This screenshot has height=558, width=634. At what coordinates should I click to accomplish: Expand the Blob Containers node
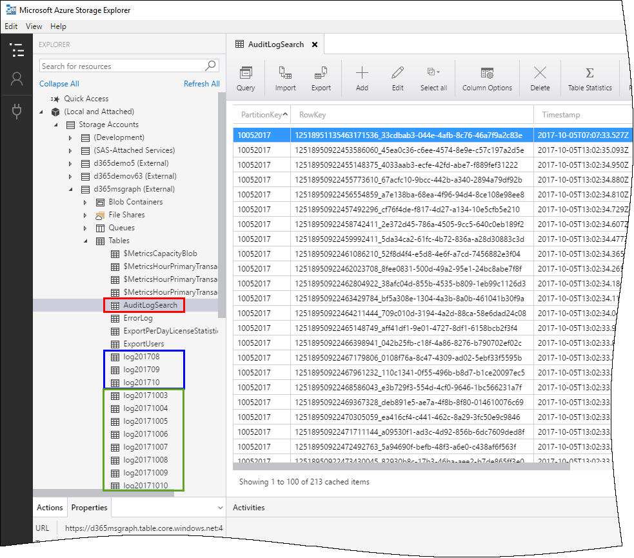pos(85,202)
